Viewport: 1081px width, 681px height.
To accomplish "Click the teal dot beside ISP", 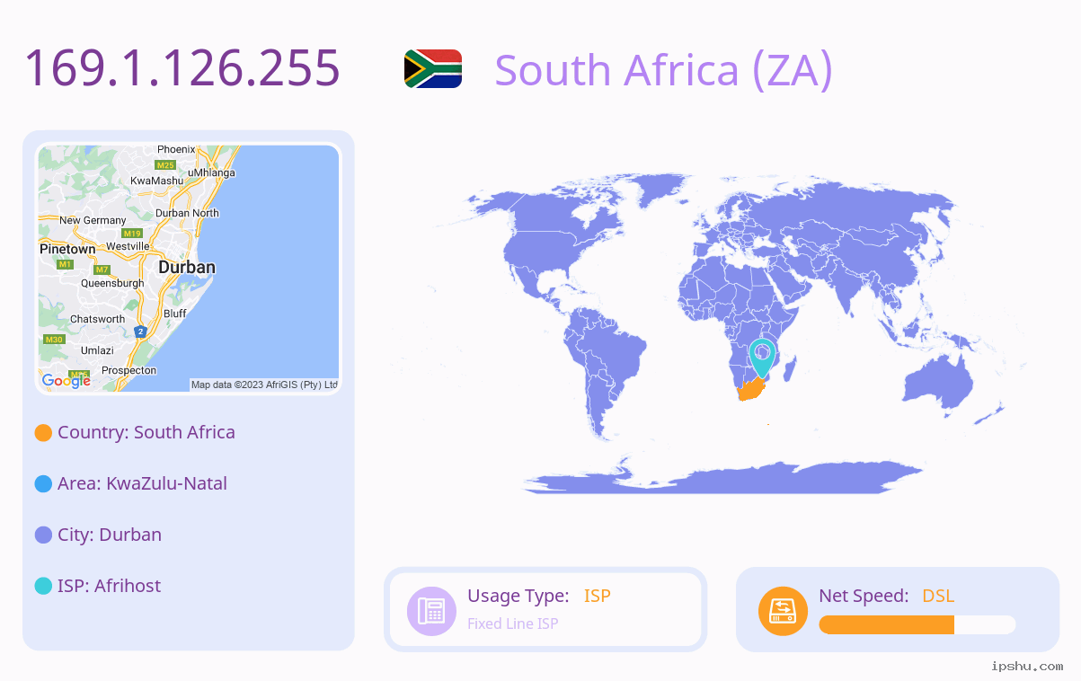I will click(43, 587).
